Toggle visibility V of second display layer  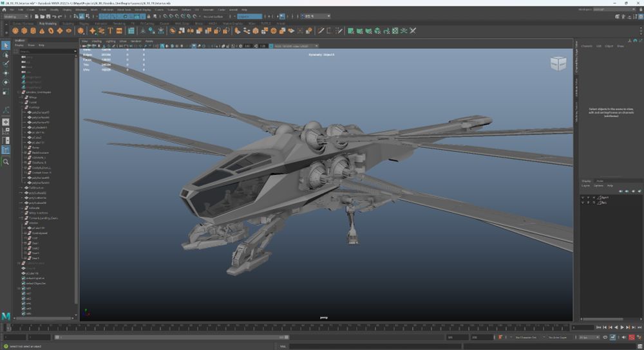583,203
